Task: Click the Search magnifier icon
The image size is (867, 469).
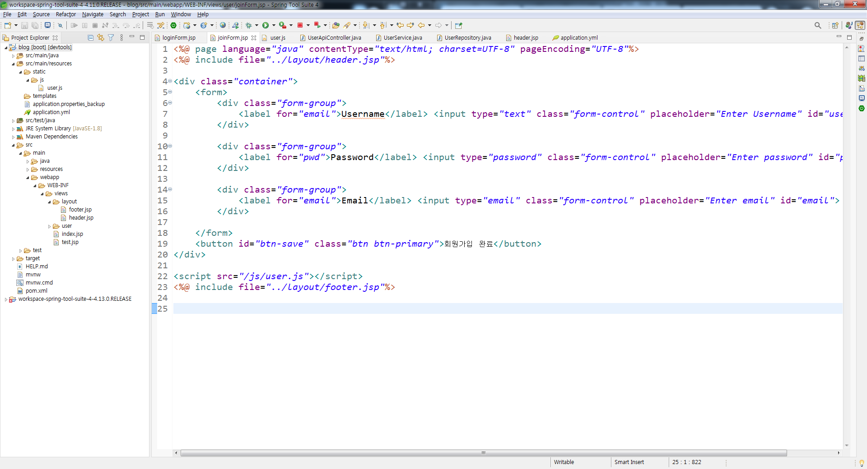Action: (x=818, y=25)
